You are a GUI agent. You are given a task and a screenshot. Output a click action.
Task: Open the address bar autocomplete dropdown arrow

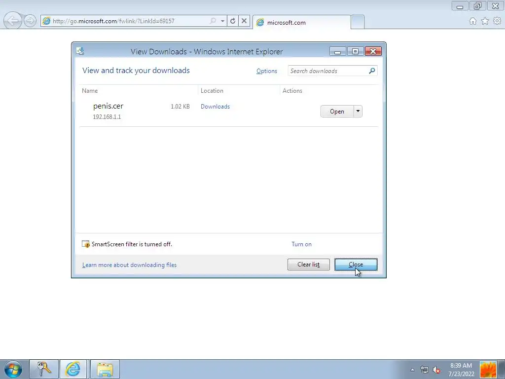pyautogui.click(x=222, y=21)
